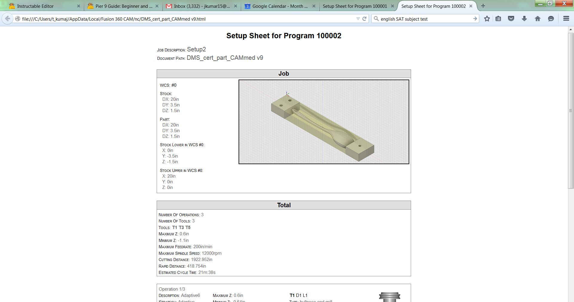Go to home page icon
The image size is (574, 302).
(x=538, y=19)
